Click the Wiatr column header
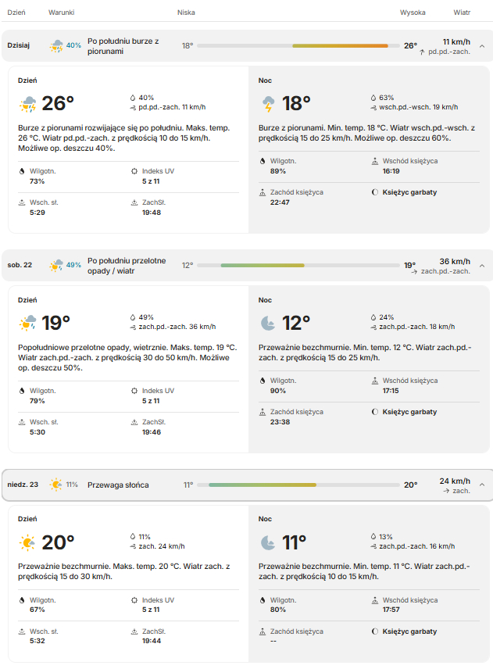 pyautogui.click(x=462, y=13)
